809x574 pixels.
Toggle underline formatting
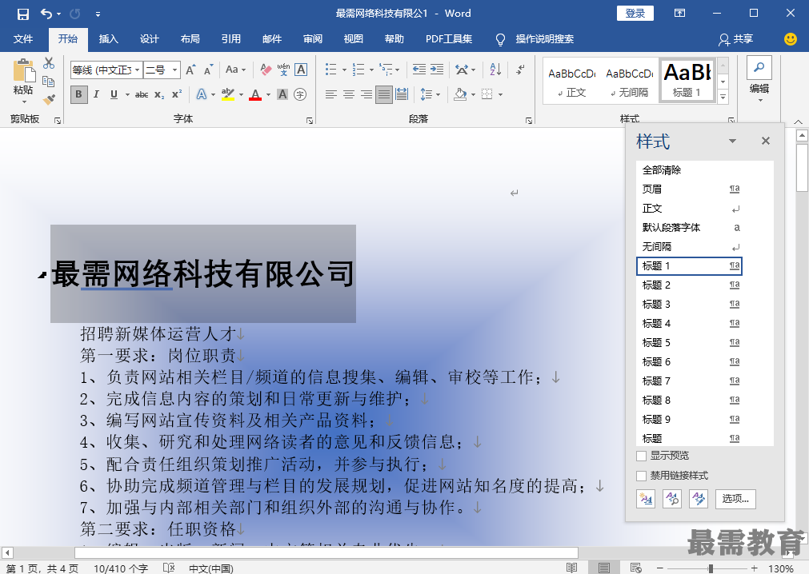114,94
